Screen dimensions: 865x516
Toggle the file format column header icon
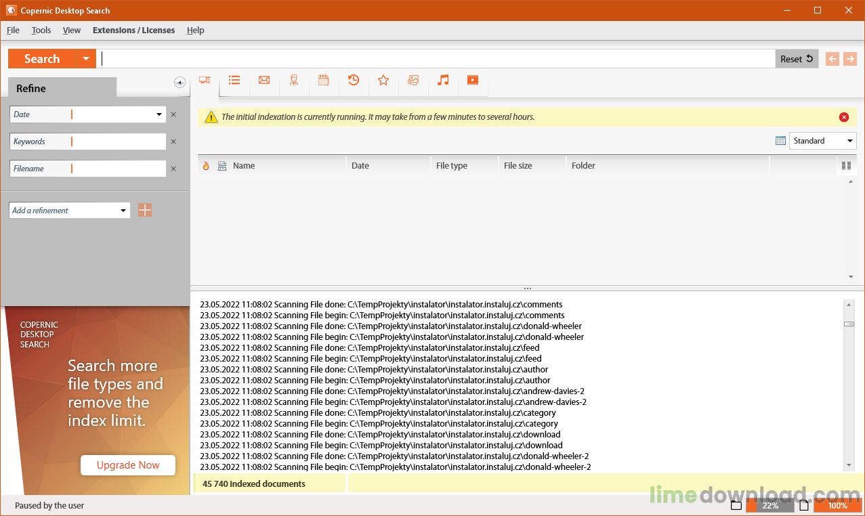221,165
